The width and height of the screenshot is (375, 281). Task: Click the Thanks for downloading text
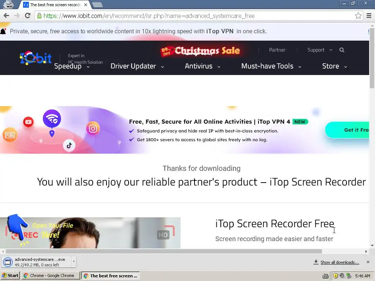202,168
